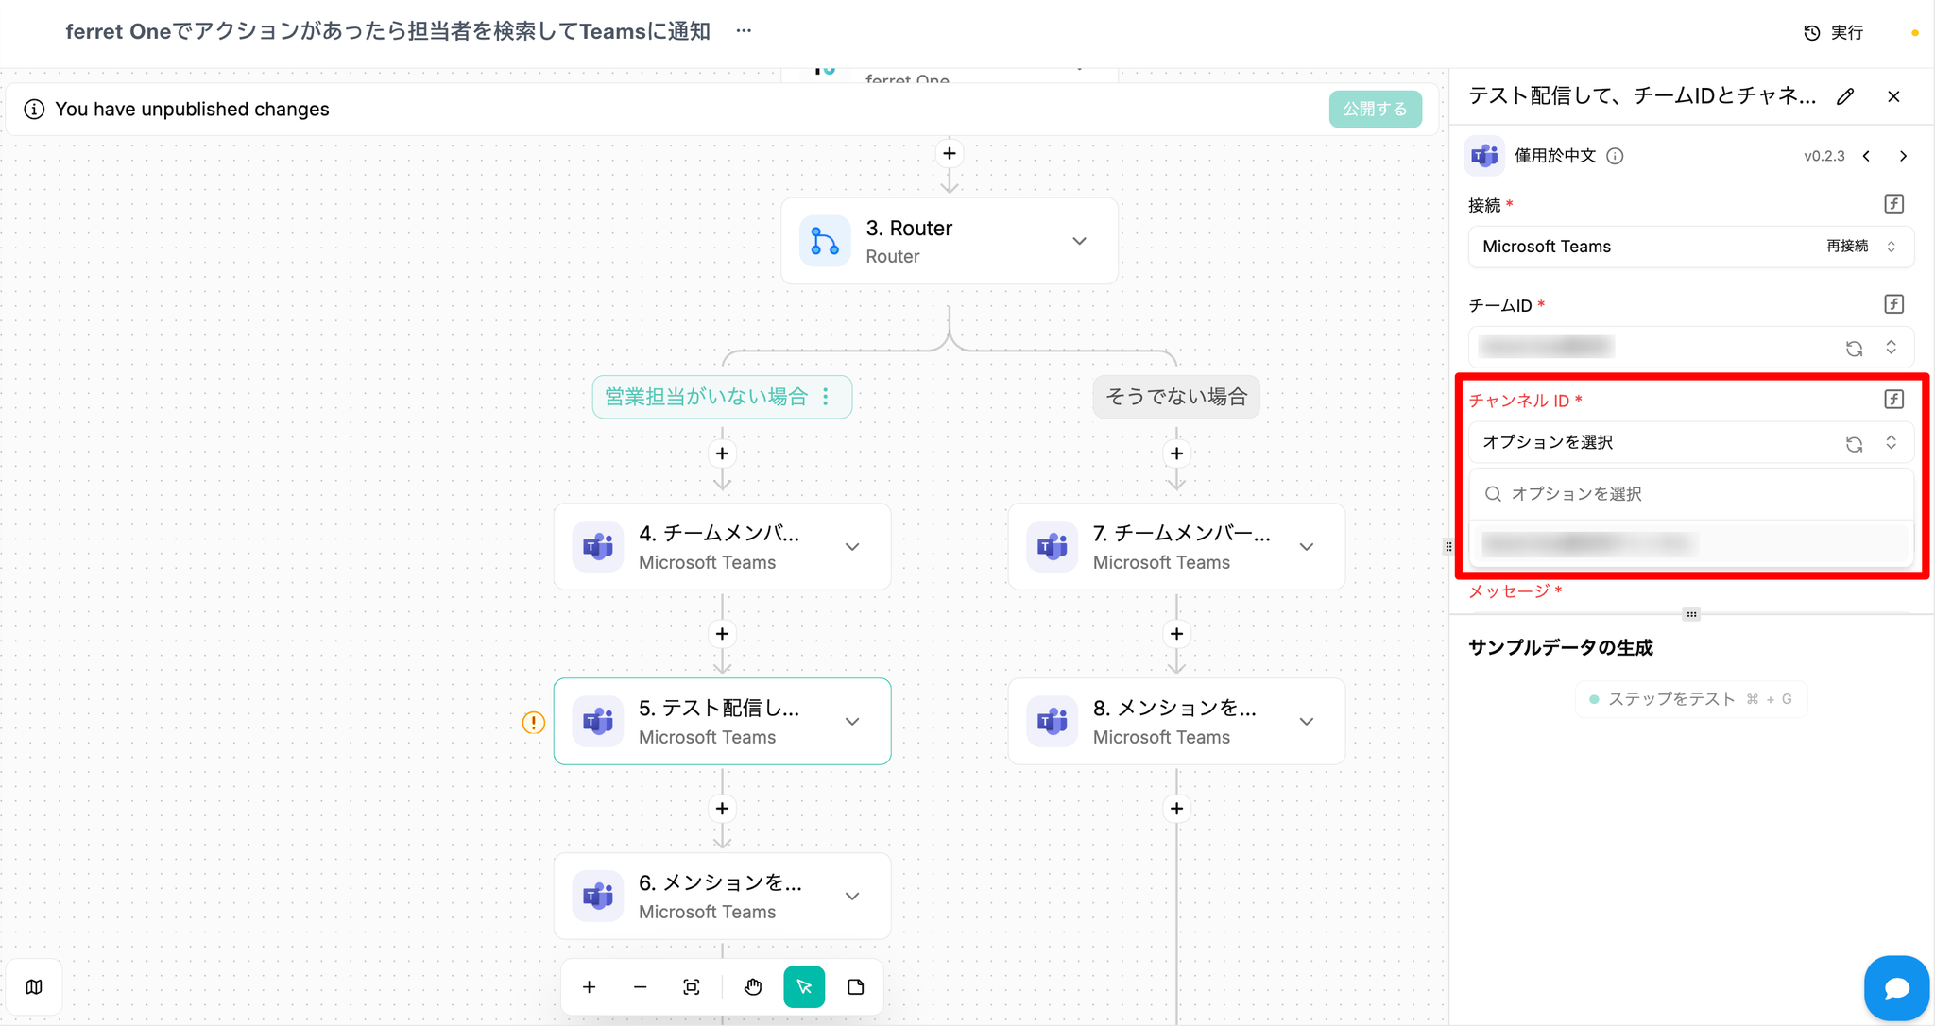Select the hand pan tool
The image size is (1935, 1026).
[x=752, y=987]
